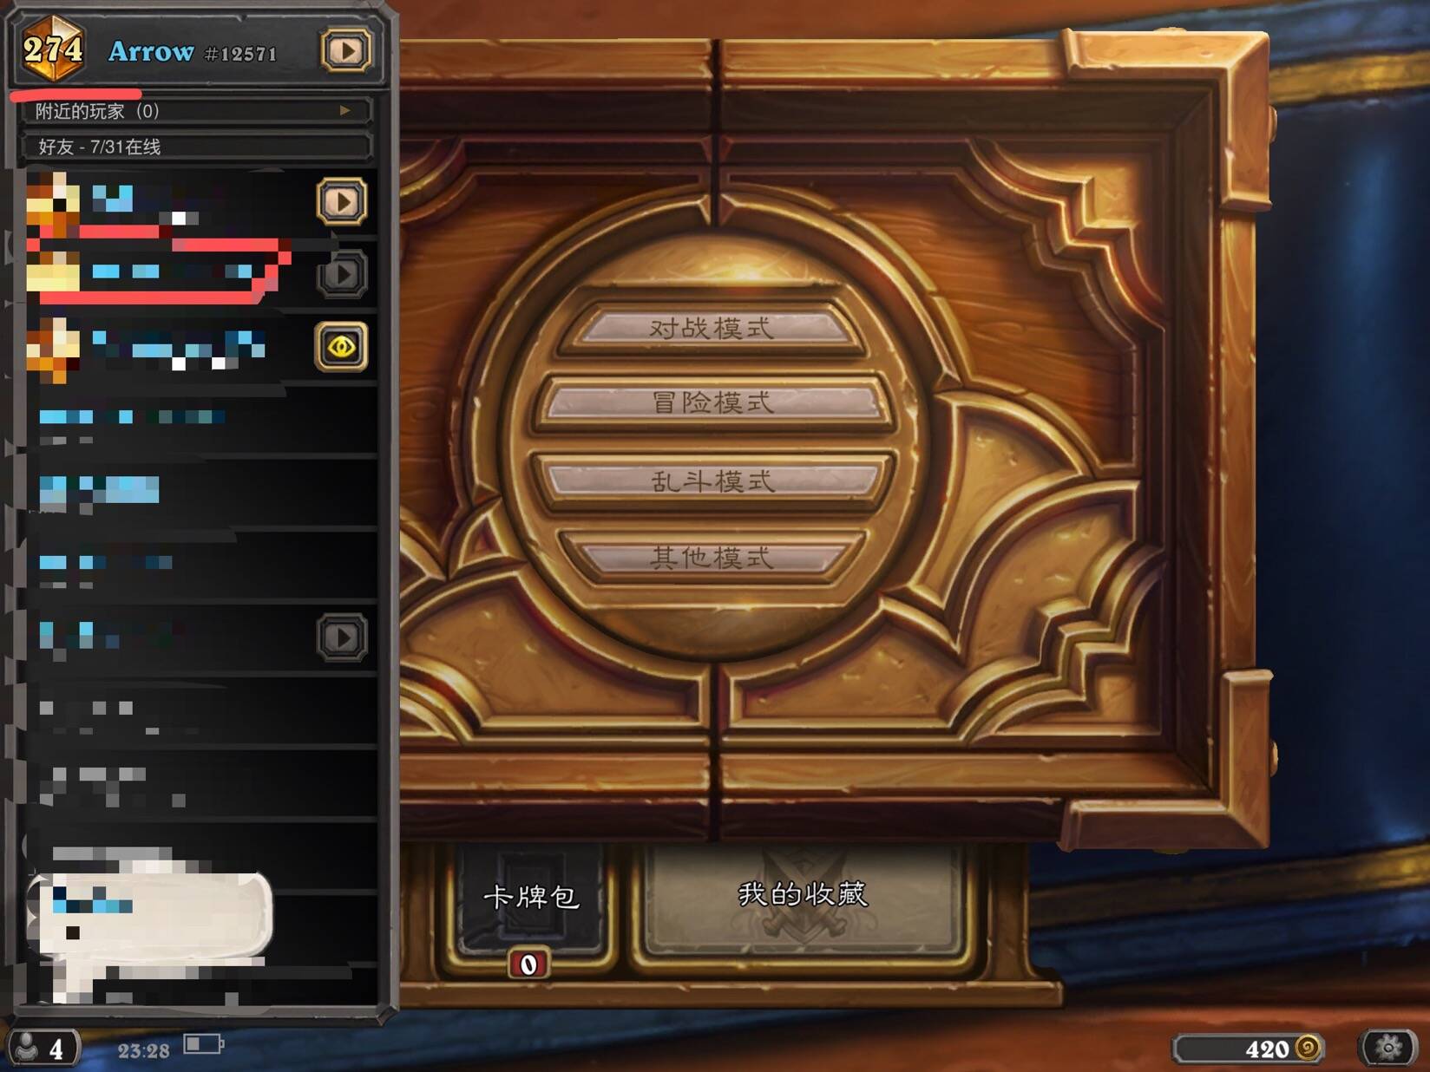Spectate the third friend's game
Image resolution: width=1430 pixels, height=1072 pixels.
point(341,347)
